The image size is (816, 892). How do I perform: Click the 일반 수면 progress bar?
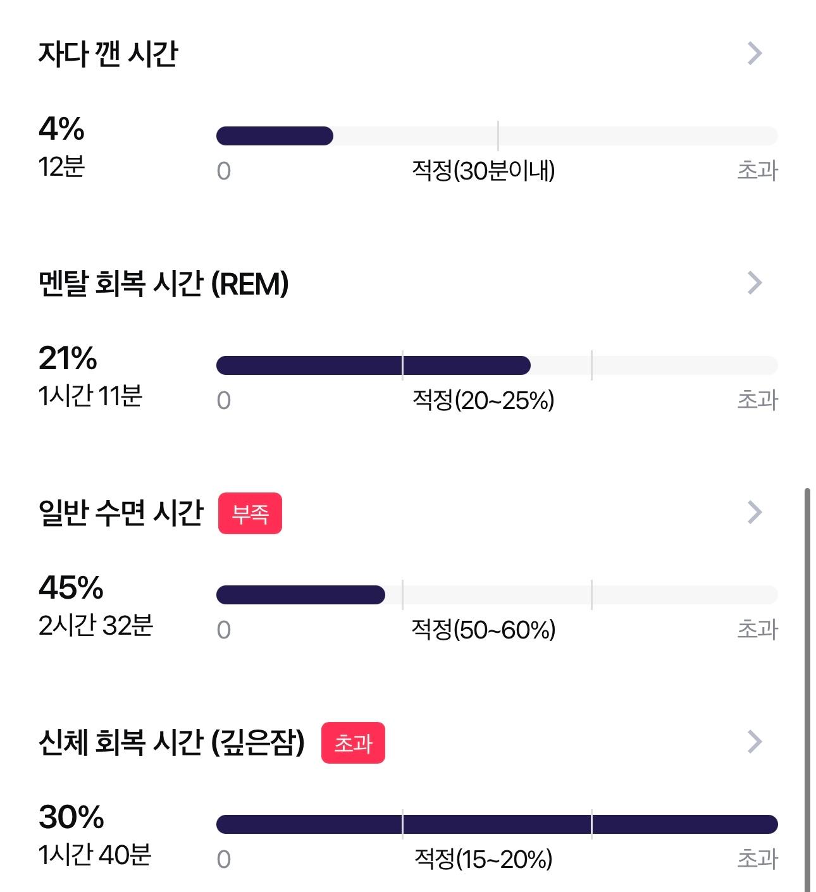[497, 595]
